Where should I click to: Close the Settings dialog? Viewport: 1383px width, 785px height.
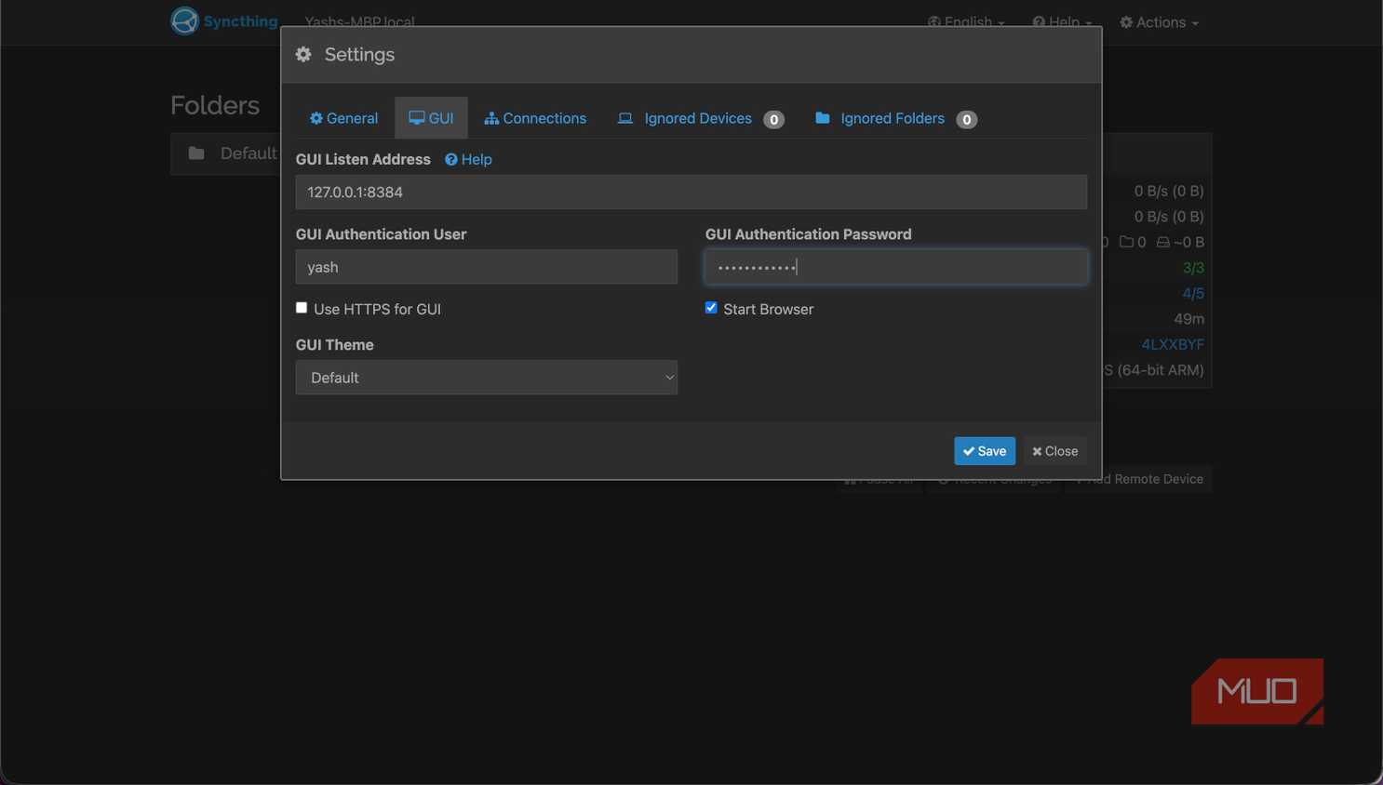(x=1055, y=451)
